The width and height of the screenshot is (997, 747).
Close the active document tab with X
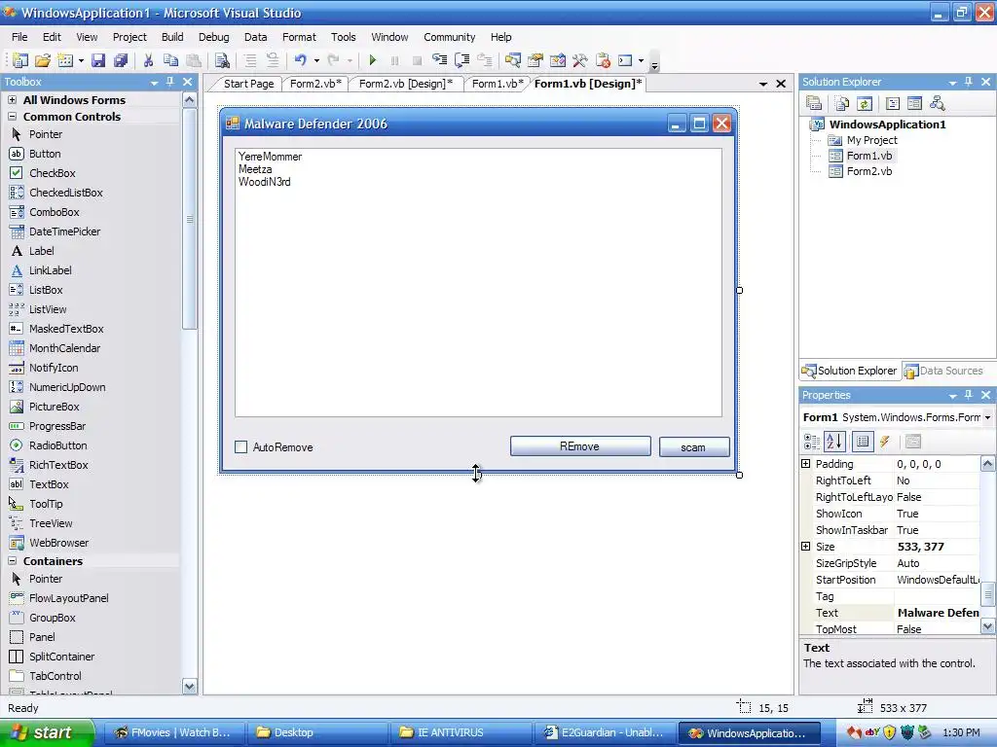pyautogui.click(x=782, y=84)
